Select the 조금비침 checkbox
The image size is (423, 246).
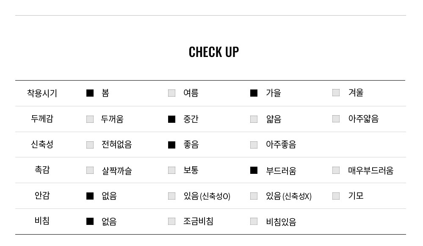click(171, 221)
